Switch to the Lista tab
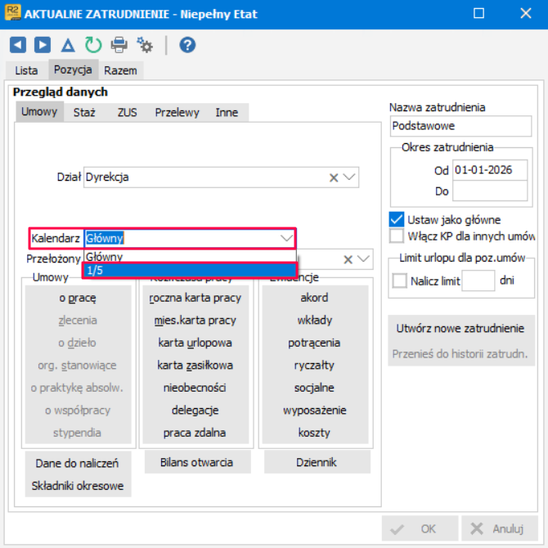This screenshot has height=548, width=548. [x=26, y=70]
